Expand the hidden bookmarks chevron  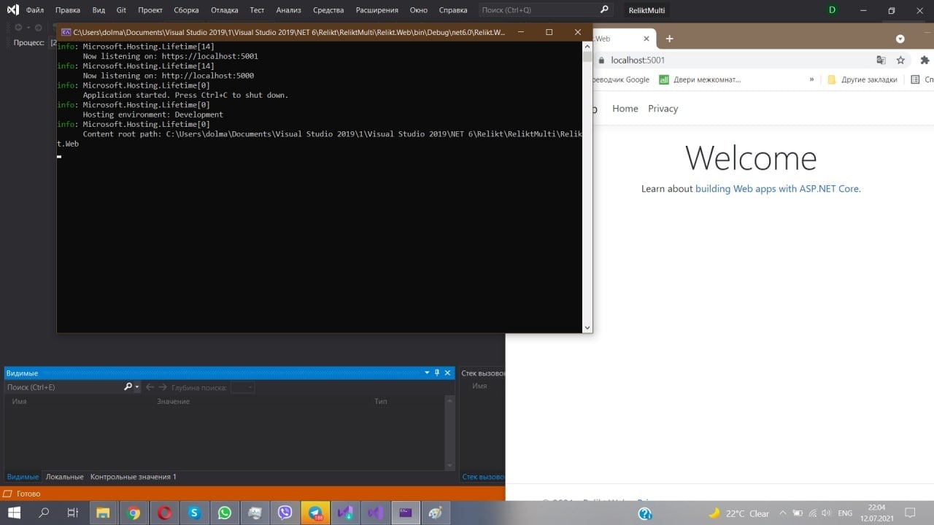point(811,79)
